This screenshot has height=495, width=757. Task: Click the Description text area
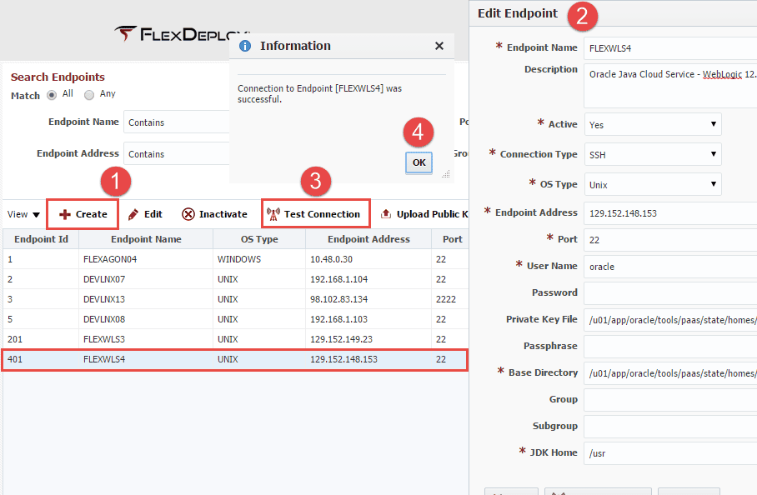(x=670, y=85)
